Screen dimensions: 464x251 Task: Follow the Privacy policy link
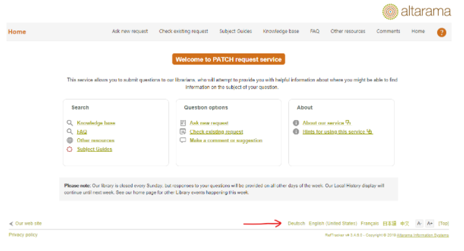coord(23,235)
